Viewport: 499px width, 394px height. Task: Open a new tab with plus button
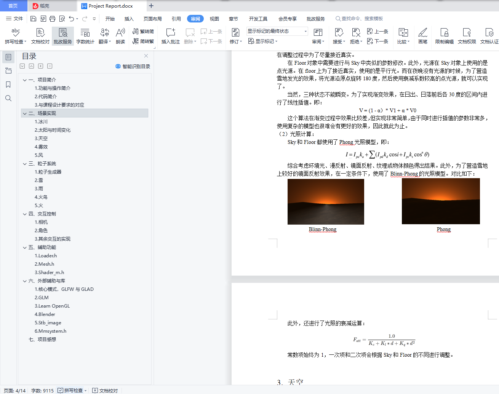tap(151, 6)
